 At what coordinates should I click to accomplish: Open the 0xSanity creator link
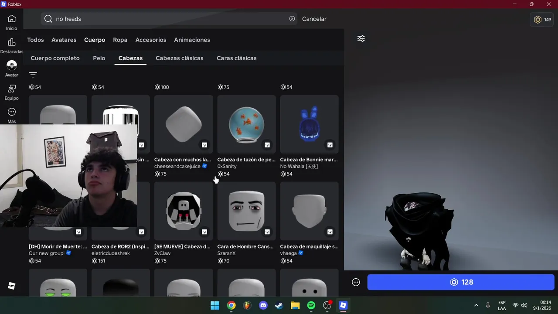click(227, 167)
